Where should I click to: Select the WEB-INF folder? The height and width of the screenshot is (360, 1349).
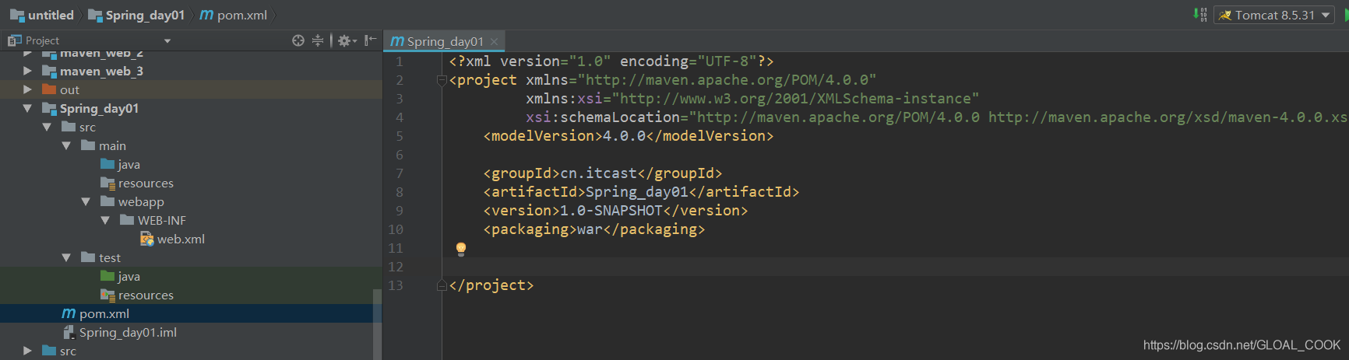click(191, 220)
